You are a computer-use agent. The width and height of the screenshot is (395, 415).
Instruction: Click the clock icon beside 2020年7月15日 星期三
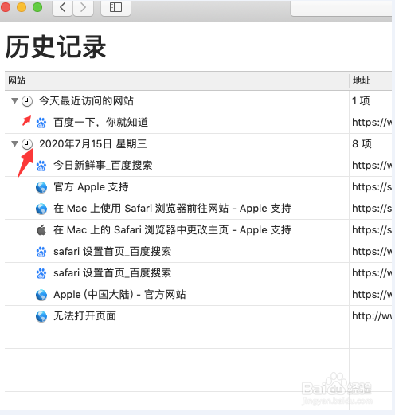27,144
